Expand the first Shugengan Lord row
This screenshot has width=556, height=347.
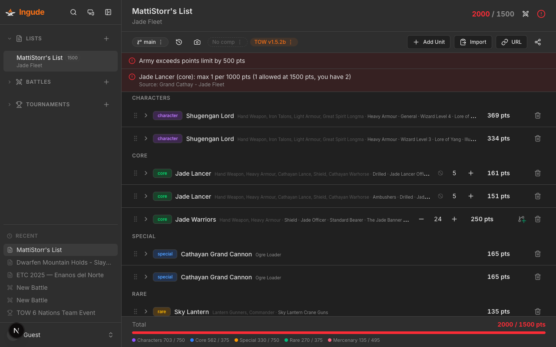[x=146, y=115]
